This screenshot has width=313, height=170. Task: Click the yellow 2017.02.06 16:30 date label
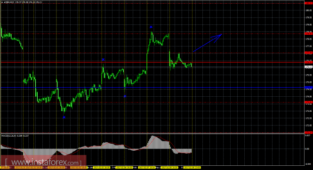click(124, 168)
